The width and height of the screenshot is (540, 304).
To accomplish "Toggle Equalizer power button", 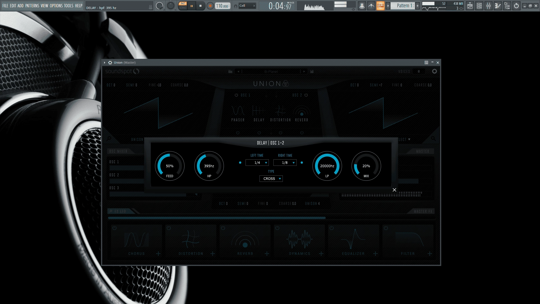I will (x=332, y=228).
